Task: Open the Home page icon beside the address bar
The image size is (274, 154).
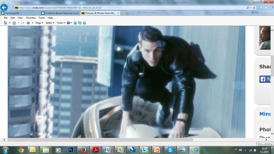Action: (x=261, y=8)
